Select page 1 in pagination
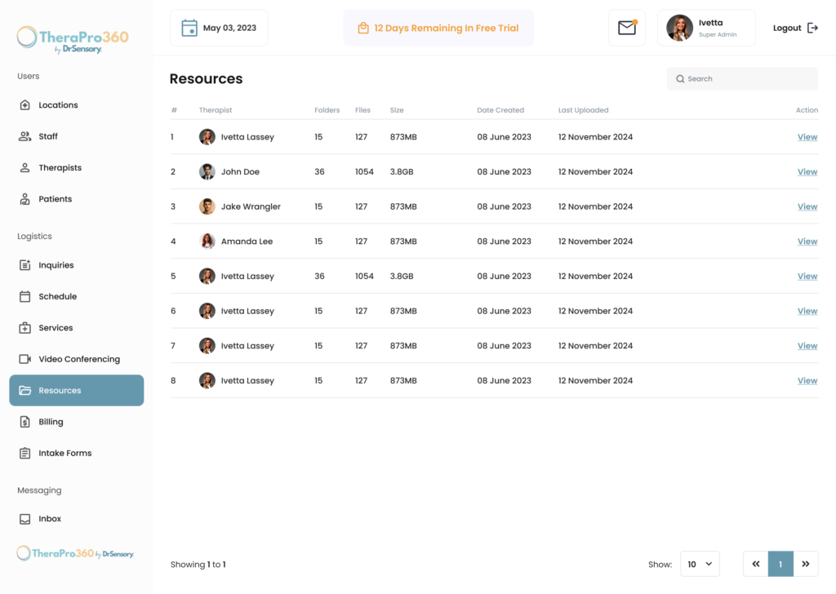 (780, 564)
